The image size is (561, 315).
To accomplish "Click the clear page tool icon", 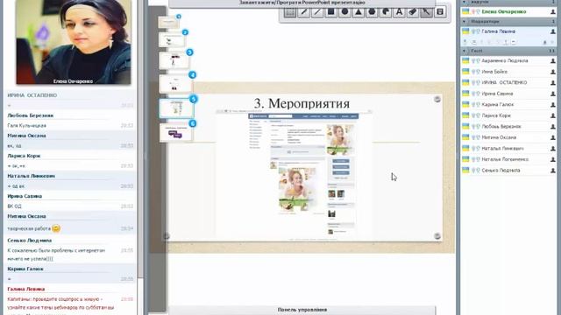I will pyautogui.click(x=440, y=12).
